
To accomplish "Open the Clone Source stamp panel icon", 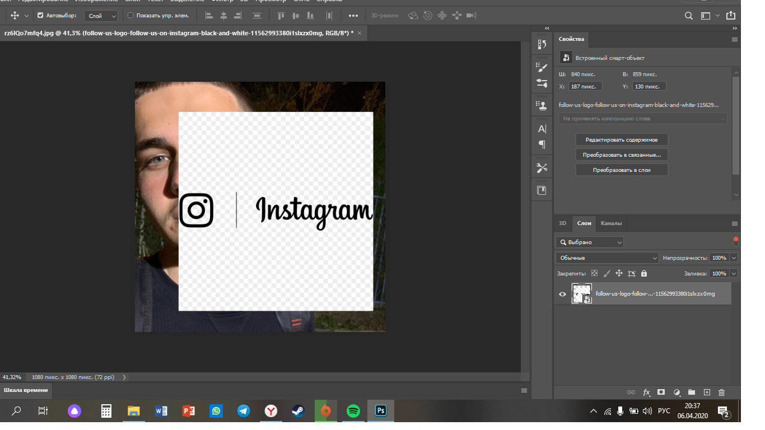I will tap(542, 105).
